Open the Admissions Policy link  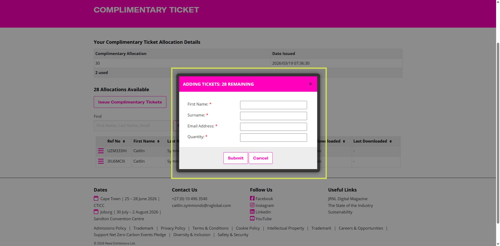tap(110, 228)
